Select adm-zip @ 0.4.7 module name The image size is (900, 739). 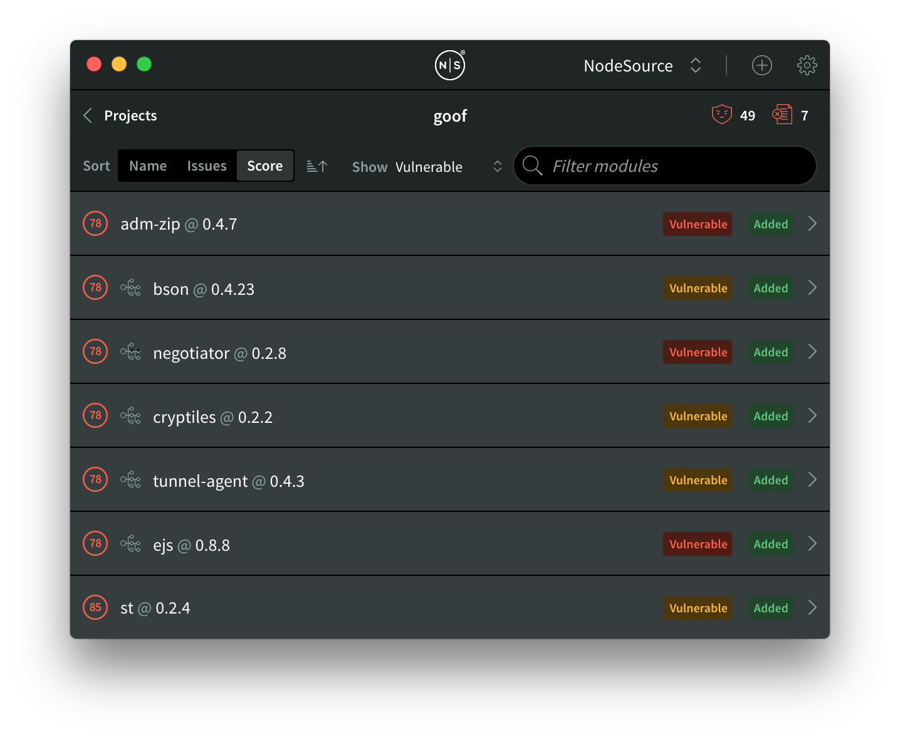coord(179,224)
